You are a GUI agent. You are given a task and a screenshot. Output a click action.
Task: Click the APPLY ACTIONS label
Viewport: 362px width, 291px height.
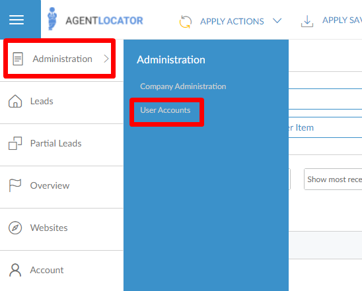(x=232, y=21)
